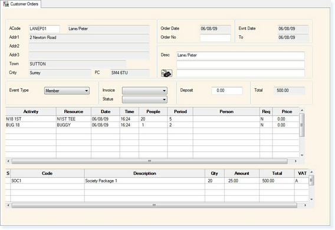
Task: Click the BUGGY resource cell
Action: [x=74, y=125]
